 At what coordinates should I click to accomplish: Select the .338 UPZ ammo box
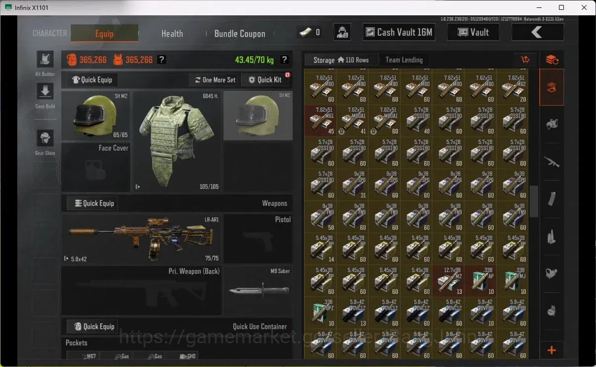coord(320,312)
